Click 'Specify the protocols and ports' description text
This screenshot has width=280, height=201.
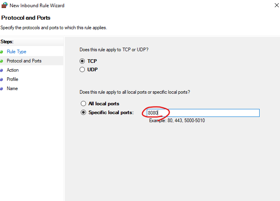point(54,28)
